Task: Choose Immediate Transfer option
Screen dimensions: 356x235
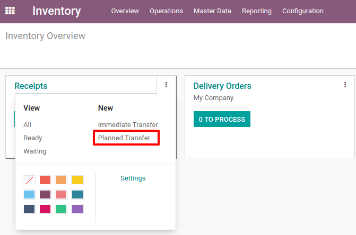Action: [x=128, y=125]
